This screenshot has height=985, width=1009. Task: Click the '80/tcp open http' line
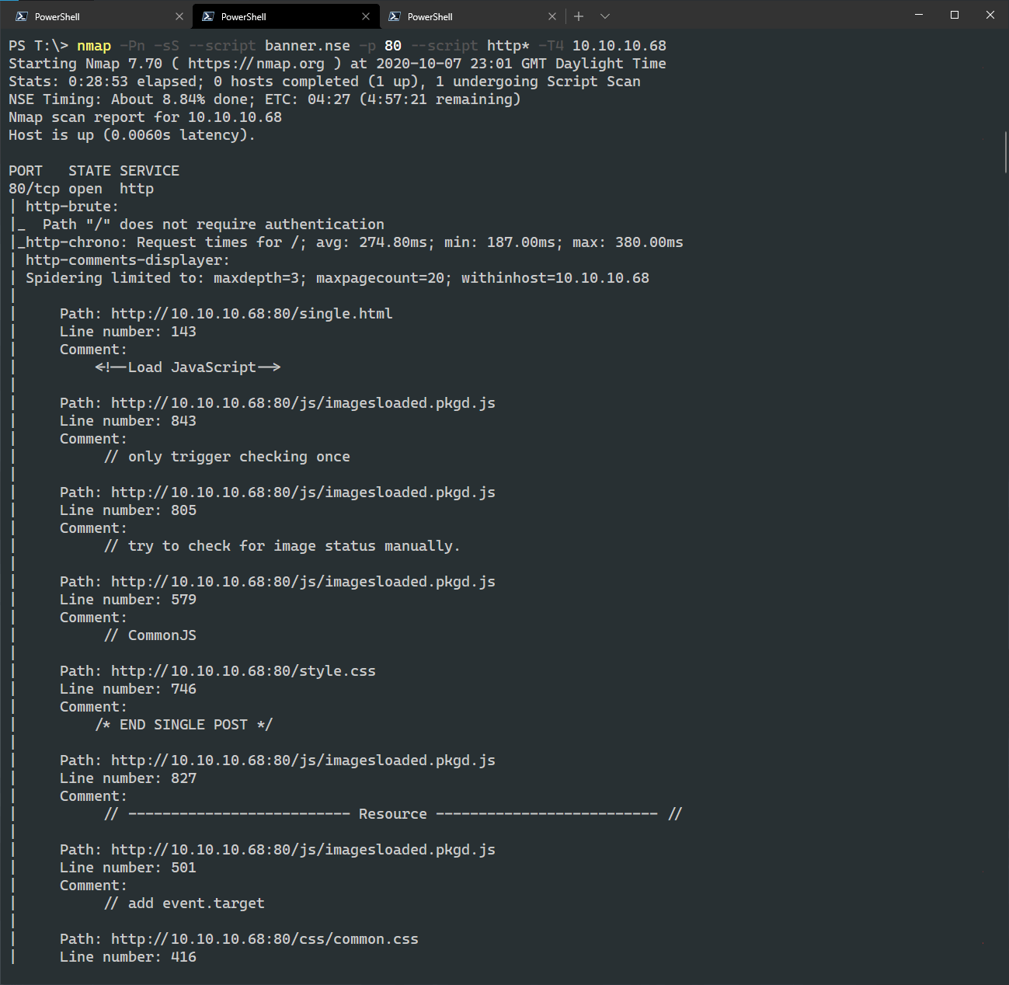81,189
